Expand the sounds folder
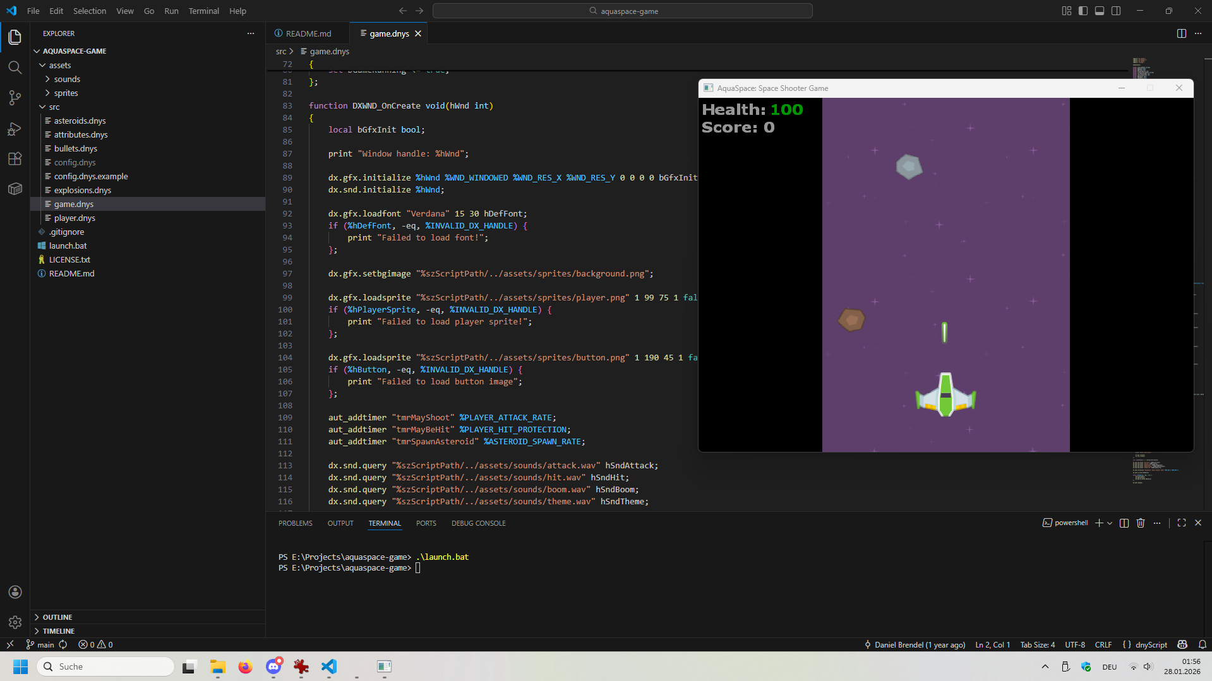Image resolution: width=1212 pixels, height=681 pixels. [67, 79]
